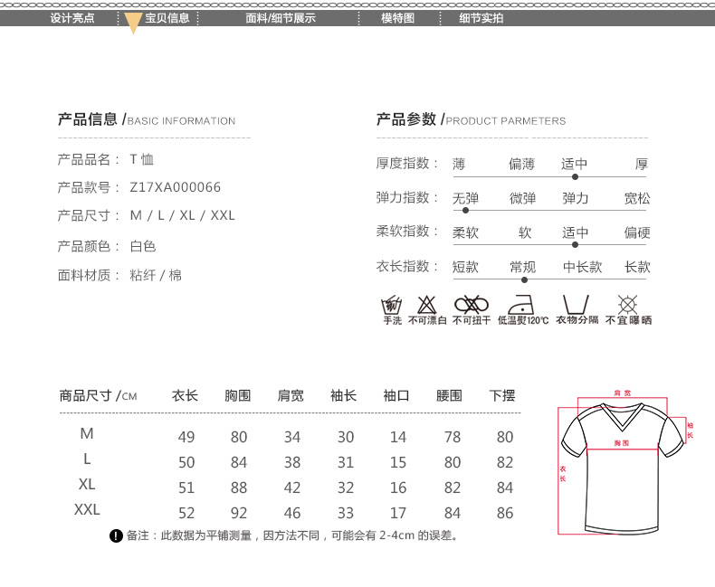Image resolution: width=715 pixels, height=587 pixels.
Task: Click the T-shirt measurement diagram
Action: point(623,461)
